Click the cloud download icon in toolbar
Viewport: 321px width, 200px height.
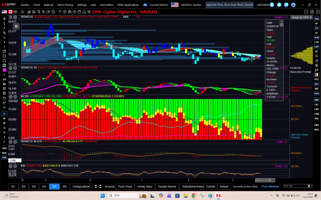tap(22, 12)
